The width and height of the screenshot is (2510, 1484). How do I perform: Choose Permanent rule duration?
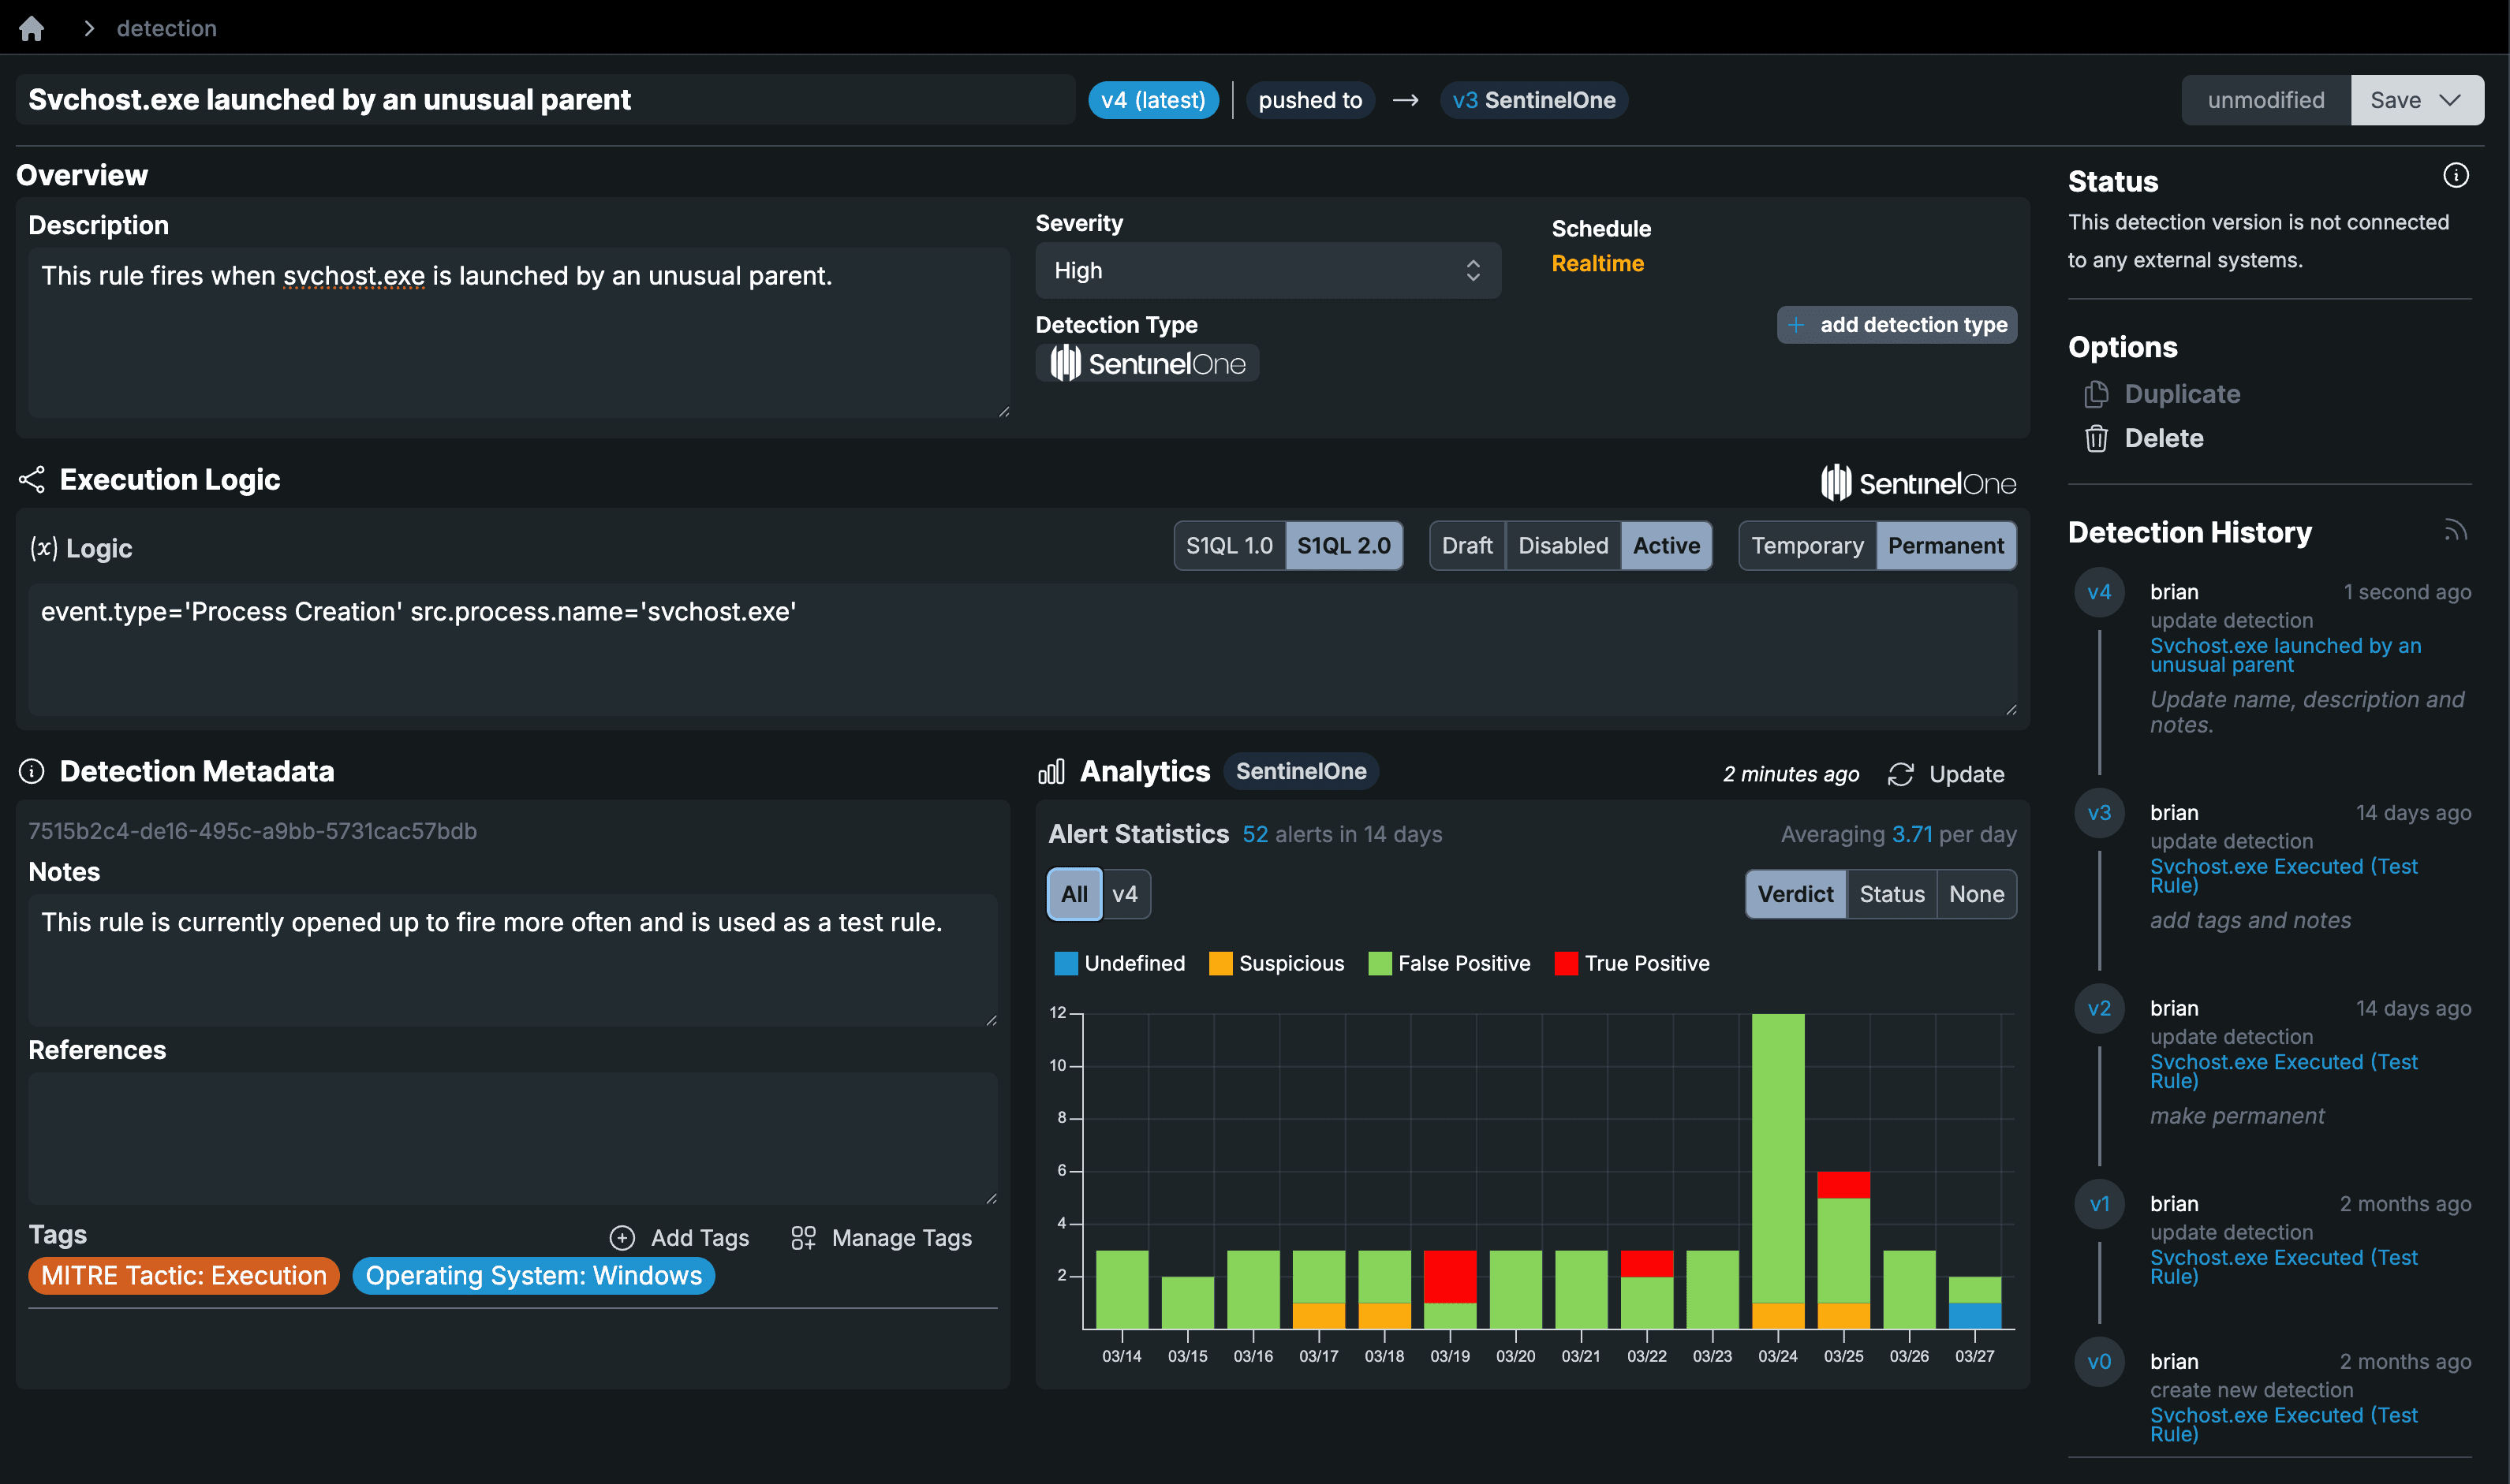(x=1946, y=546)
